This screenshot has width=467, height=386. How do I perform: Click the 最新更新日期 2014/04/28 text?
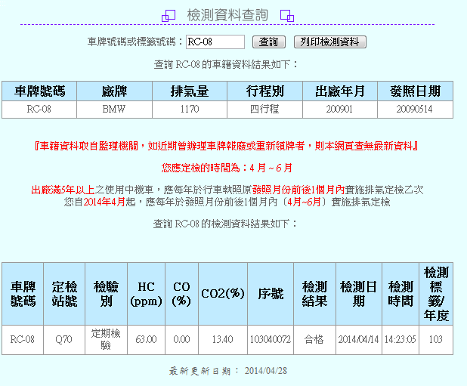pyautogui.click(x=228, y=371)
